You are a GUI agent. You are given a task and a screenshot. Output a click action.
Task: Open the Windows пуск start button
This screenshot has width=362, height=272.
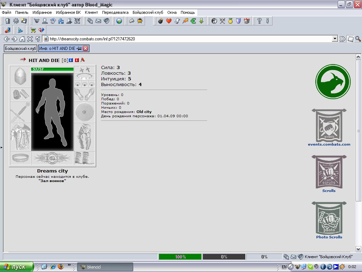coord(17,267)
